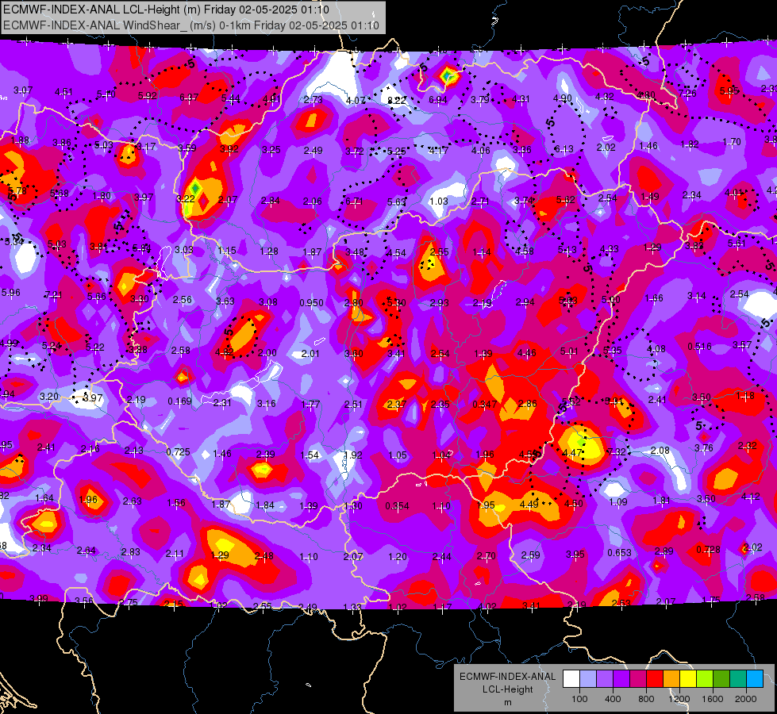
Task: Click the grid value 6.37
Action: [x=190, y=98]
